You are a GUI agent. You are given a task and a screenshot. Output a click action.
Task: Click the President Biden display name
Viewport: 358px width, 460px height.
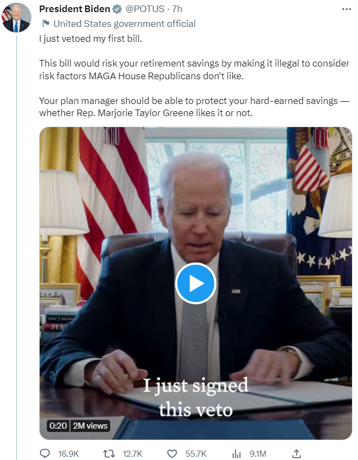click(74, 9)
